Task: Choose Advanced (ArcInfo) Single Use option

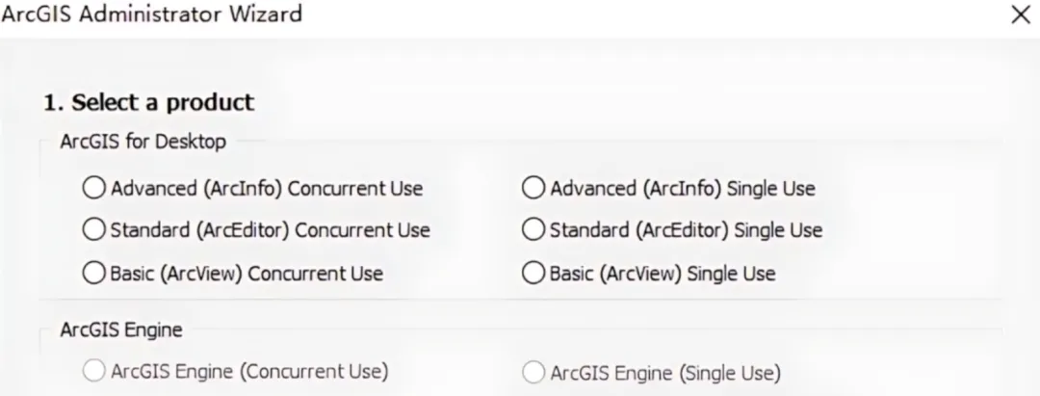Action: pyautogui.click(x=533, y=188)
